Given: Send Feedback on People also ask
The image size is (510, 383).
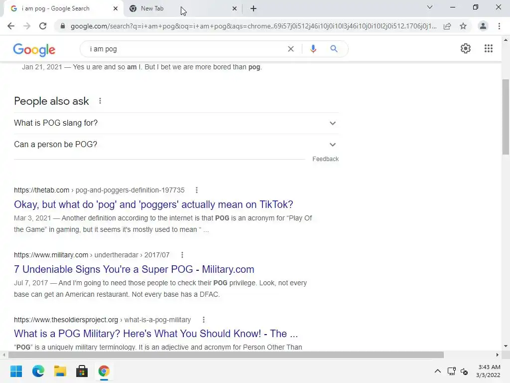Looking at the screenshot, I should (326, 159).
